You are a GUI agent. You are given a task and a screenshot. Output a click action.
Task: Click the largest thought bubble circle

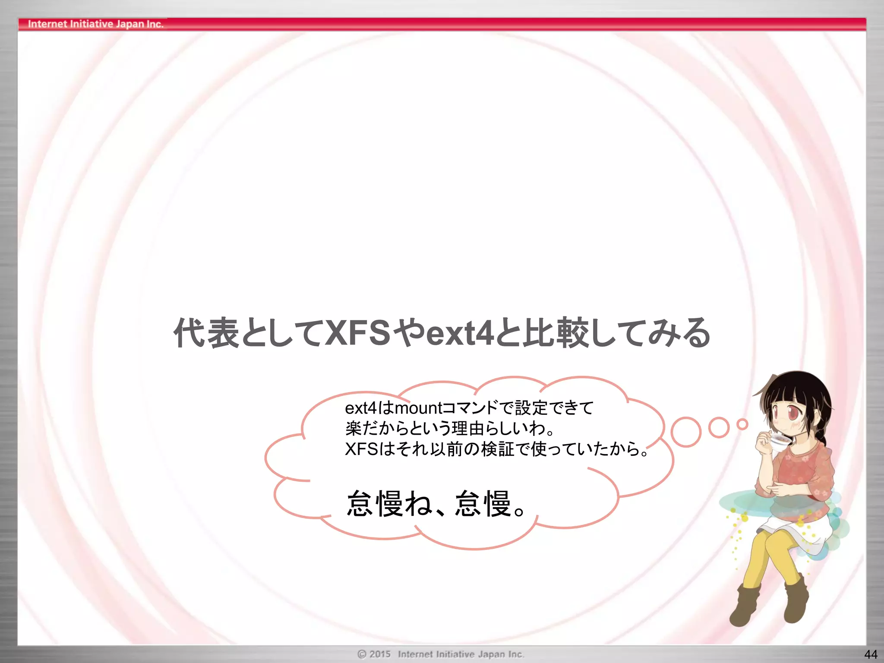685,432
